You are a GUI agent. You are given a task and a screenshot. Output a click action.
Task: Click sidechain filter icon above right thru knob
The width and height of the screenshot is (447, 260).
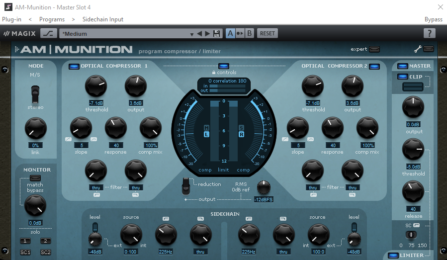[x=283, y=219]
